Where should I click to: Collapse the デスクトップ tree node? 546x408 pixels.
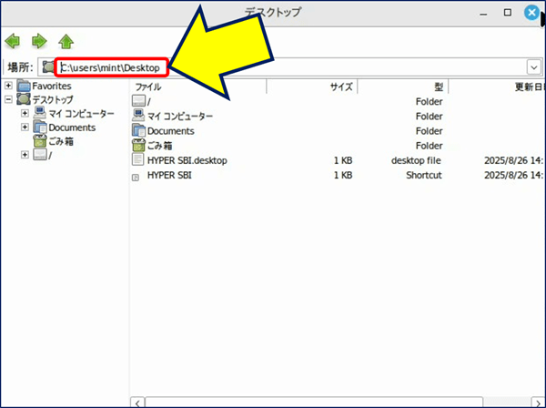click(8, 99)
